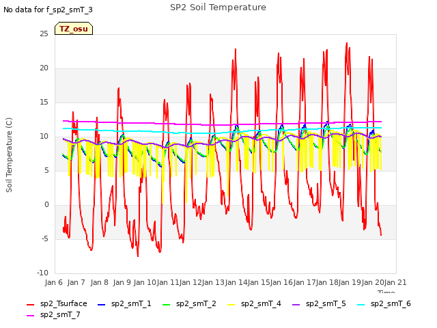Screen dimensions: 437x328
Task: Click the Jan 8 x-axis tick label
Action: tap(99, 282)
